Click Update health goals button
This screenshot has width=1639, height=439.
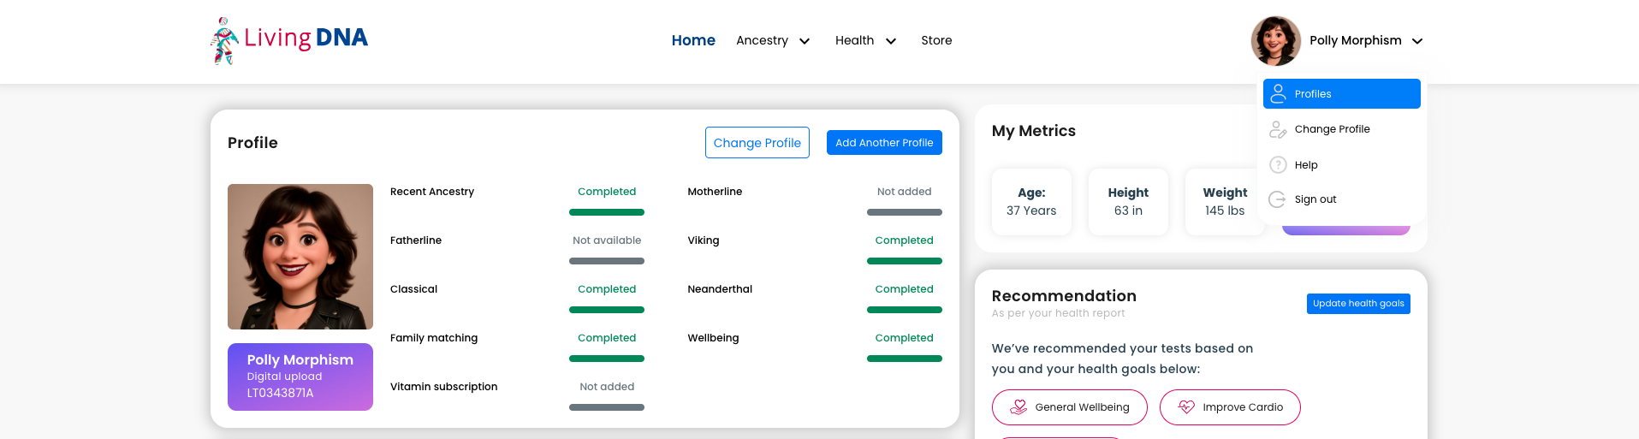point(1358,304)
